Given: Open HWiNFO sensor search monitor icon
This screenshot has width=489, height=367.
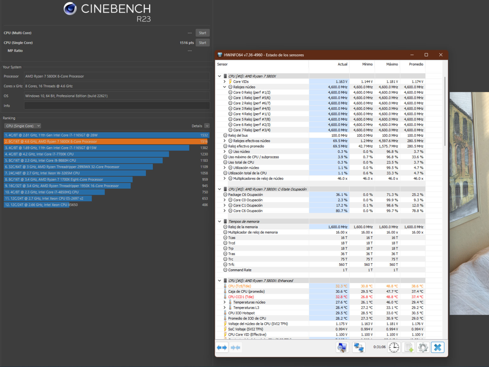Looking at the screenshot, I should pos(342,348).
